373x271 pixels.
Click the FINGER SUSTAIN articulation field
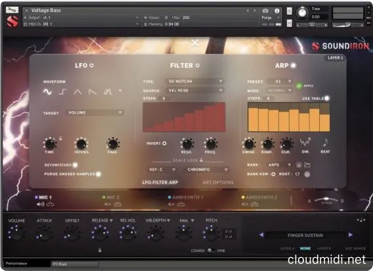305,235
